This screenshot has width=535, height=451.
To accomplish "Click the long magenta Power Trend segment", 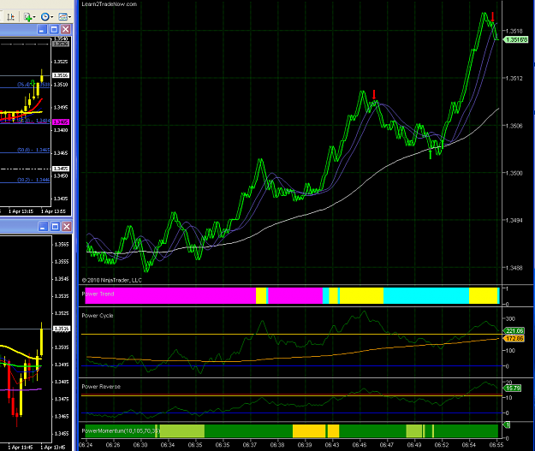I will (170, 295).
